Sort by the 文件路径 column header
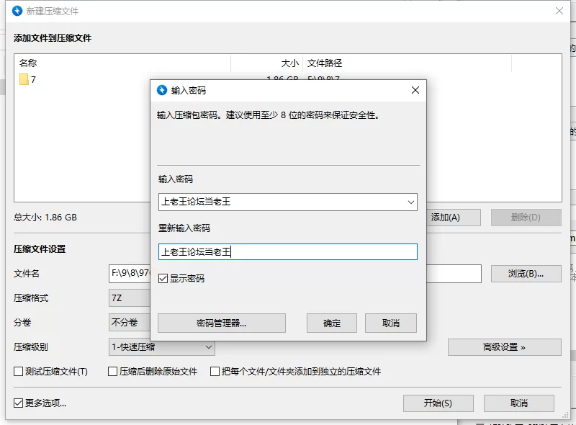Viewport: 576px width, 425px height. 407,63
